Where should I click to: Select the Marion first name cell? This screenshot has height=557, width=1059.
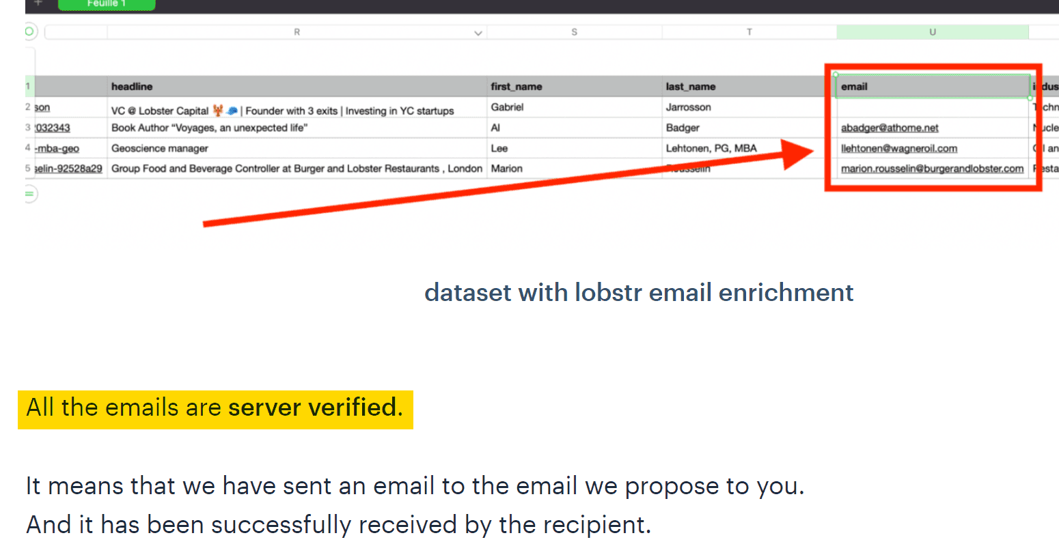(574, 169)
